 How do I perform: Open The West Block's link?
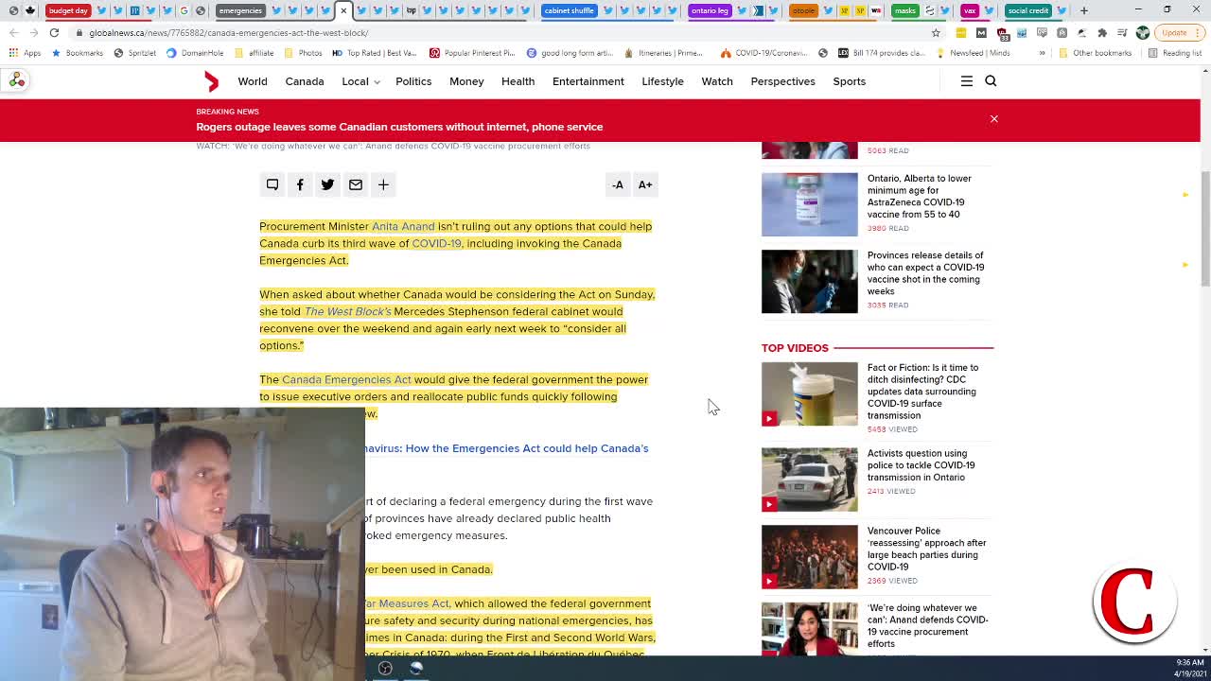point(347,311)
